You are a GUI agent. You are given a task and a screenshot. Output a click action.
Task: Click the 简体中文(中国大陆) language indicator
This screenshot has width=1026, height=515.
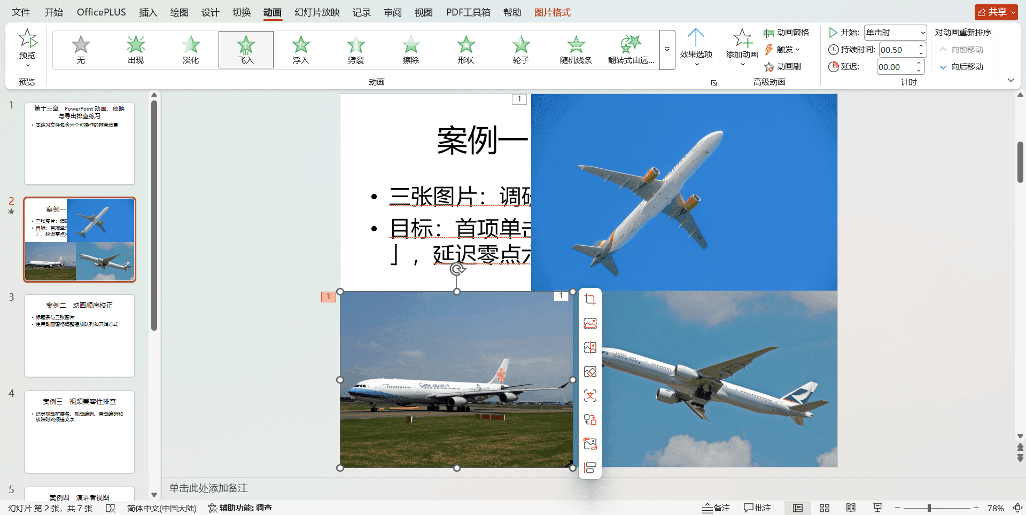[162, 508]
